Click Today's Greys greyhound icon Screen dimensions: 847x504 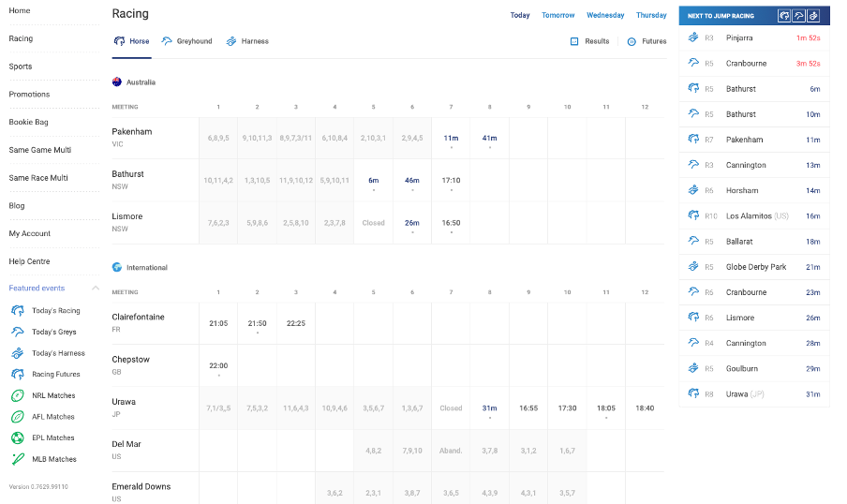click(18, 332)
